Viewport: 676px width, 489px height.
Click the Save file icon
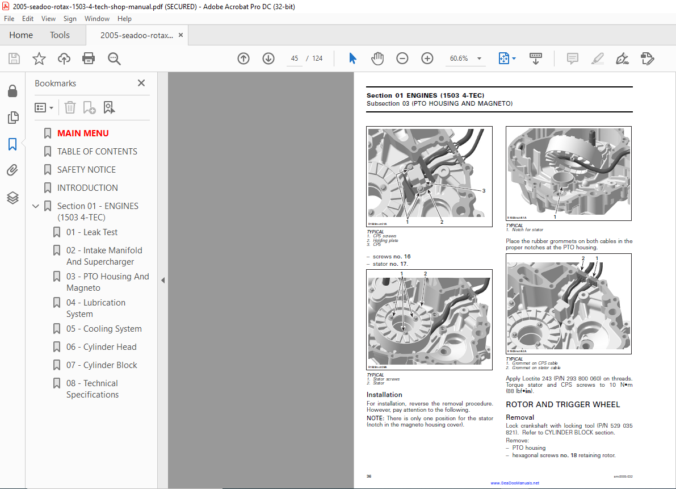[14, 58]
